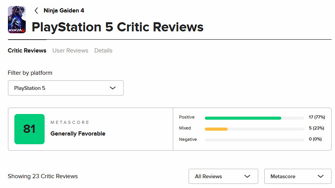The image size is (335, 188).
Task: Click the chevron in the Metascore sort dropdown
Action: [321, 176]
